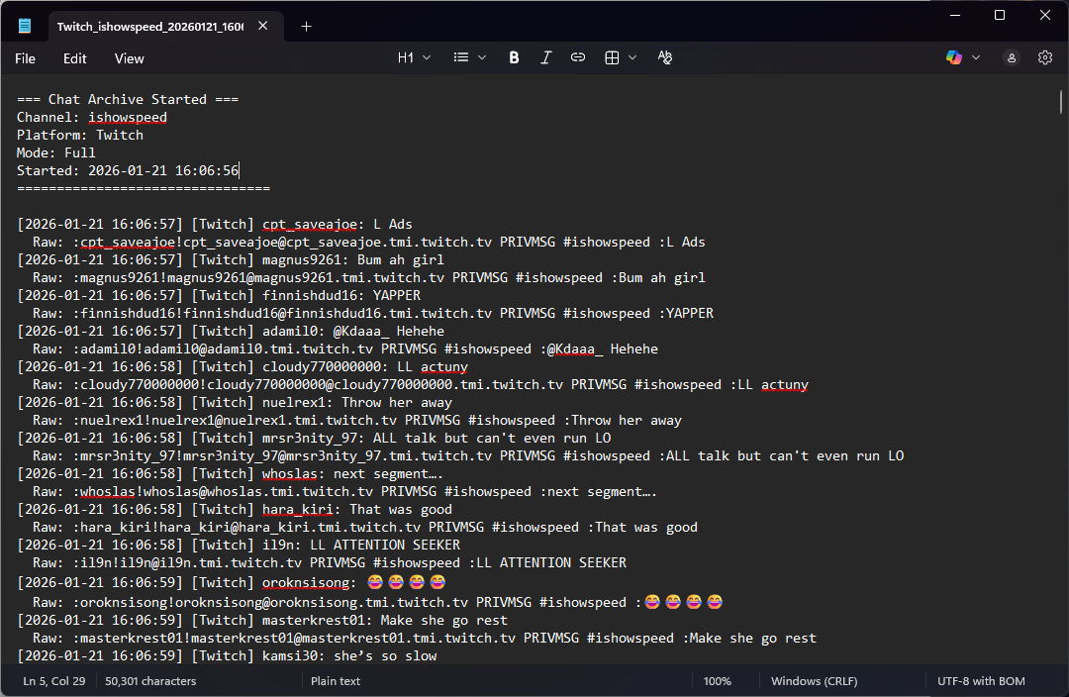Open the View menu
The image size is (1069, 697).
pyautogui.click(x=130, y=58)
